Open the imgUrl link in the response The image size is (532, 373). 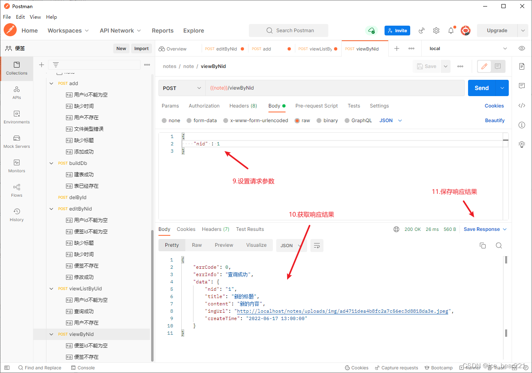click(343, 311)
